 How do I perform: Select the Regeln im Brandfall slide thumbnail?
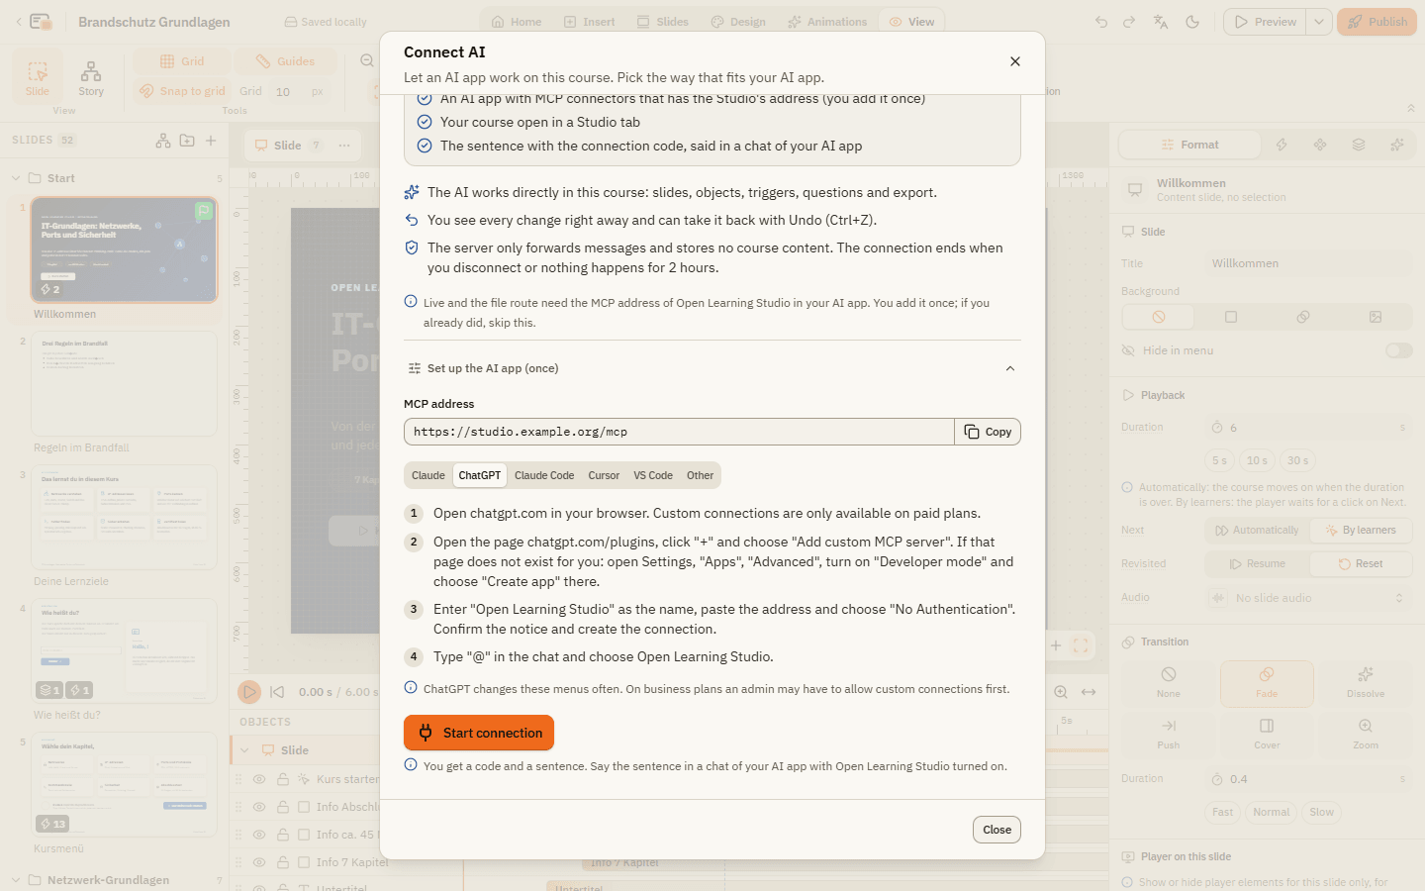point(124,384)
